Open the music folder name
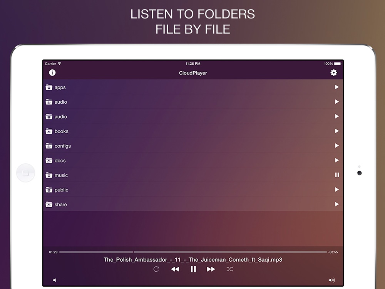 [x=61, y=175]
